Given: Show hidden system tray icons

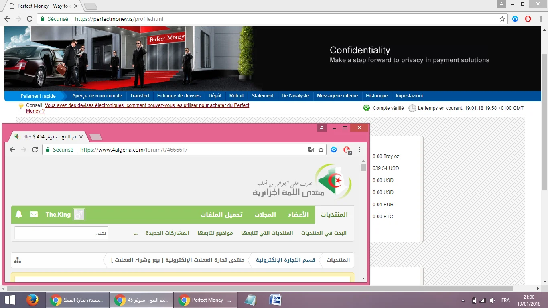Looking at the screenshot, I should 463,300.
